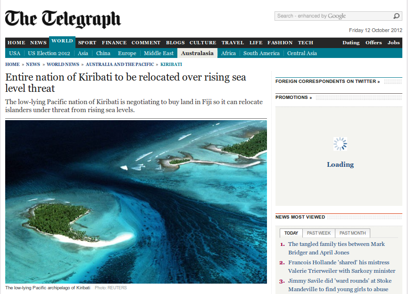
Task: Select the Today most viewed tab
Action: (291, 233)
